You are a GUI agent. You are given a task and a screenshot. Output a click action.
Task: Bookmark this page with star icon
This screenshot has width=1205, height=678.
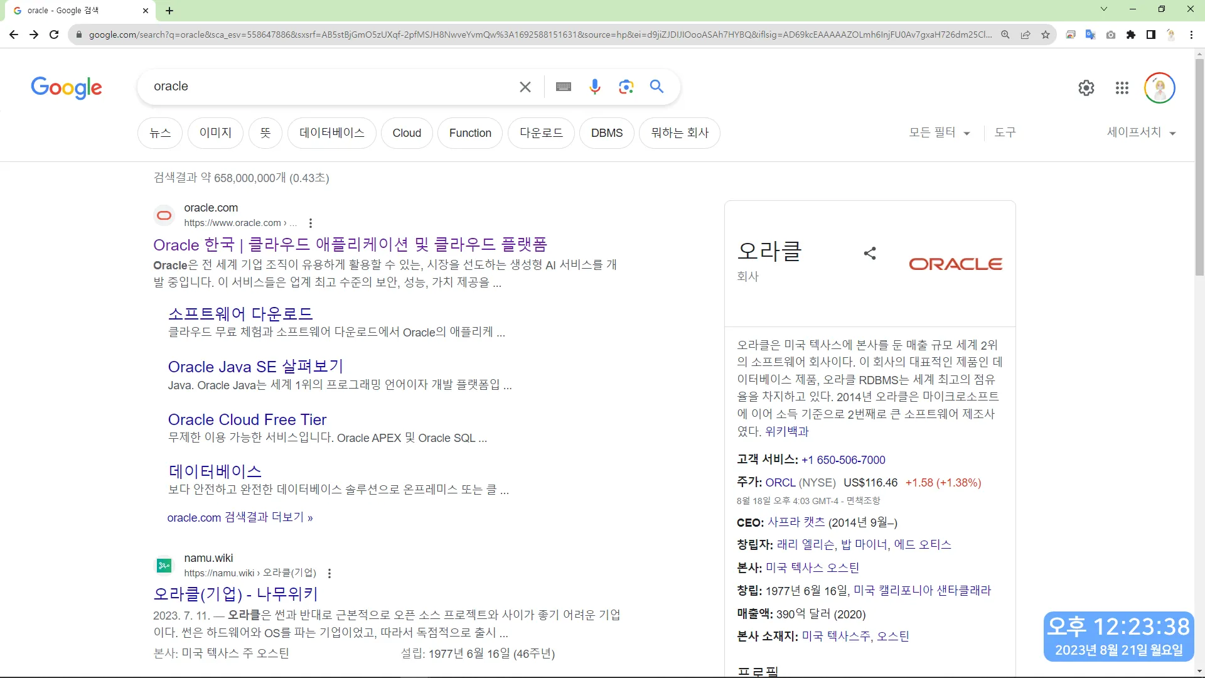coord(1046,35)
